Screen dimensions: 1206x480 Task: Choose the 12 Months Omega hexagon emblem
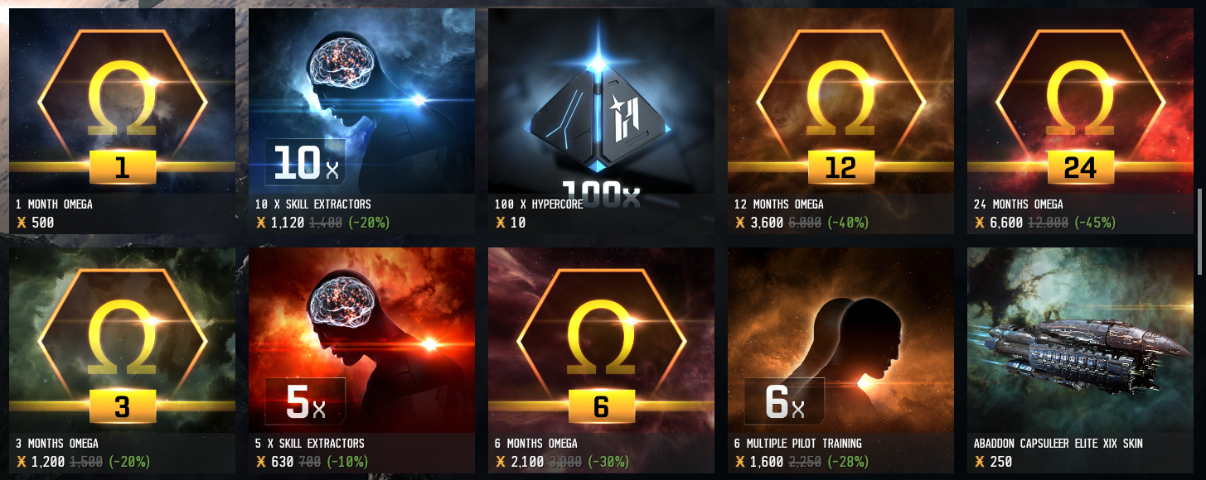click(840, 101)
